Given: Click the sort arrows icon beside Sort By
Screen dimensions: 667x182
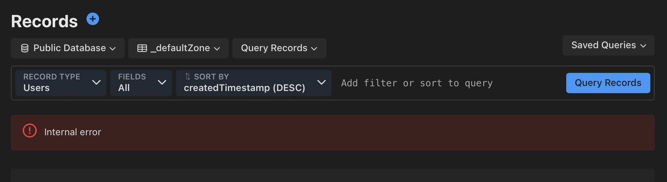Looking at the screenshot, I should 187,76.
